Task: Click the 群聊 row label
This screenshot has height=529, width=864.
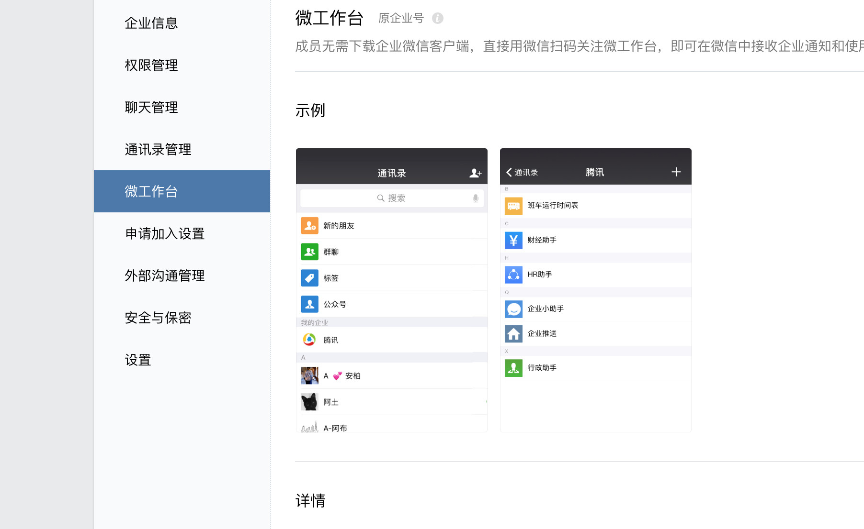Action: coord(331,252)
